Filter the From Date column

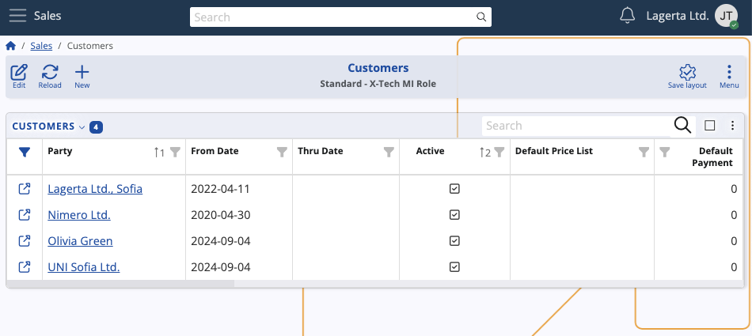click(x=282, y=152)
